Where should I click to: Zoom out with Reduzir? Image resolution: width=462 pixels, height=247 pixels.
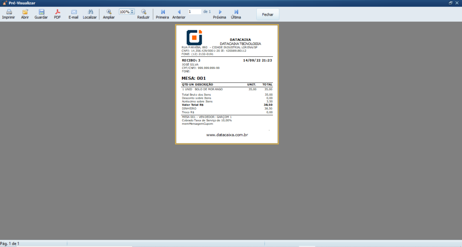[x=143, y=12]
